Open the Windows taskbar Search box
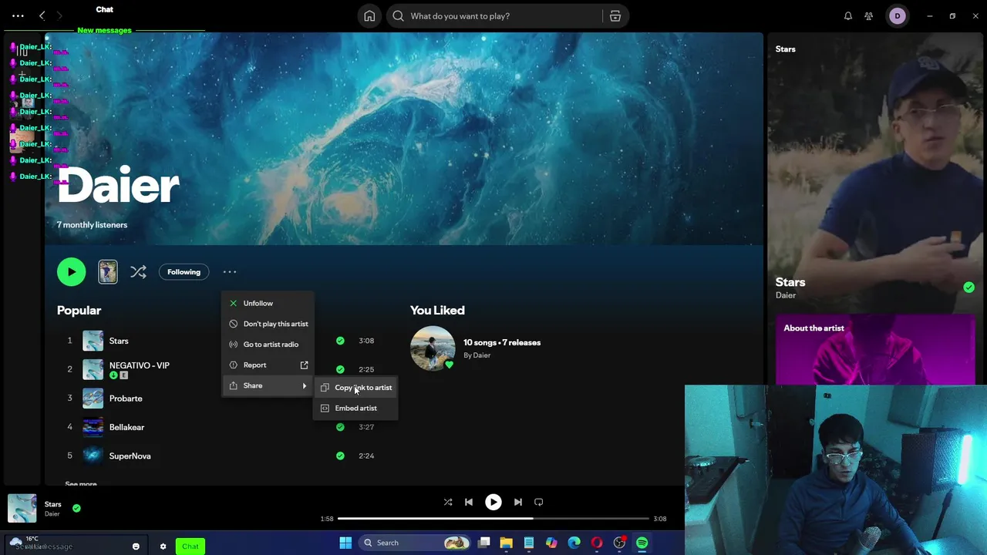 coord(416,543)
